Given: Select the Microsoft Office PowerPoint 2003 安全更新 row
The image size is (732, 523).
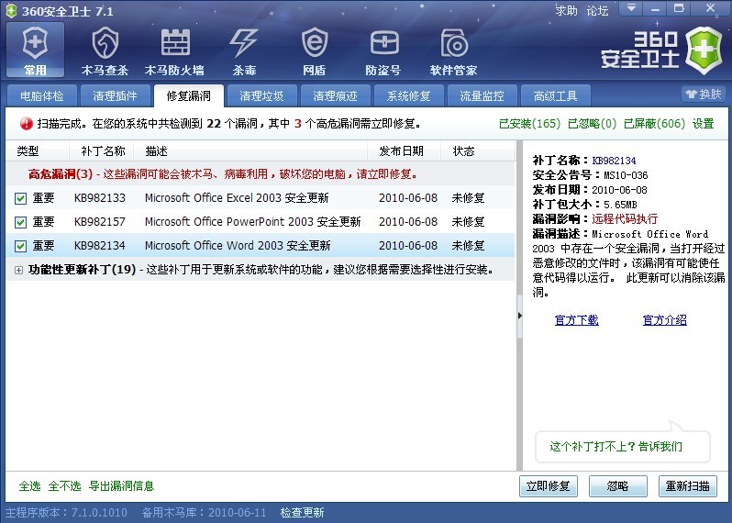Looking at the screenshot, I should [x=261, y=222].
